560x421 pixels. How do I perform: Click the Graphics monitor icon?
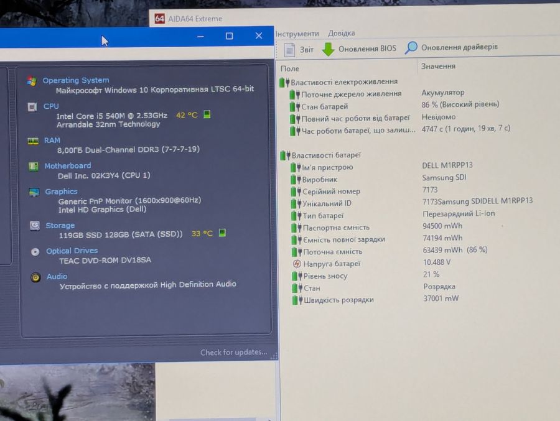point(34,193)
